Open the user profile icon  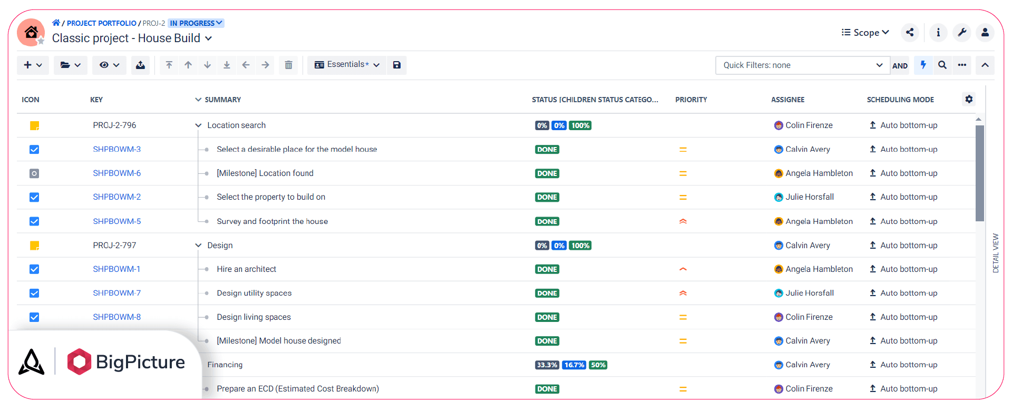point(985,33)
